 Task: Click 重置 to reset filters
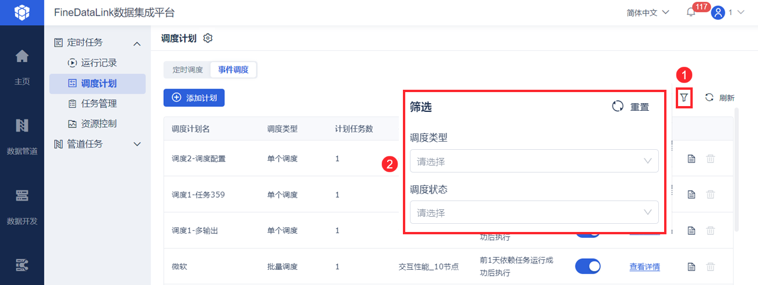pos(631,107)
